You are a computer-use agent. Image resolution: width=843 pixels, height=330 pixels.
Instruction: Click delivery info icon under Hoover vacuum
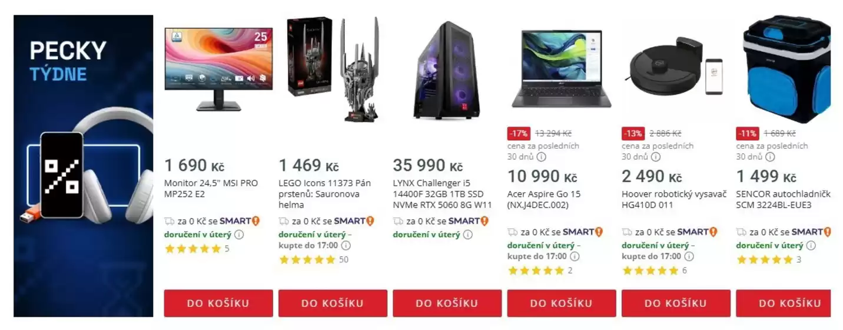click(x=689, y=256)
